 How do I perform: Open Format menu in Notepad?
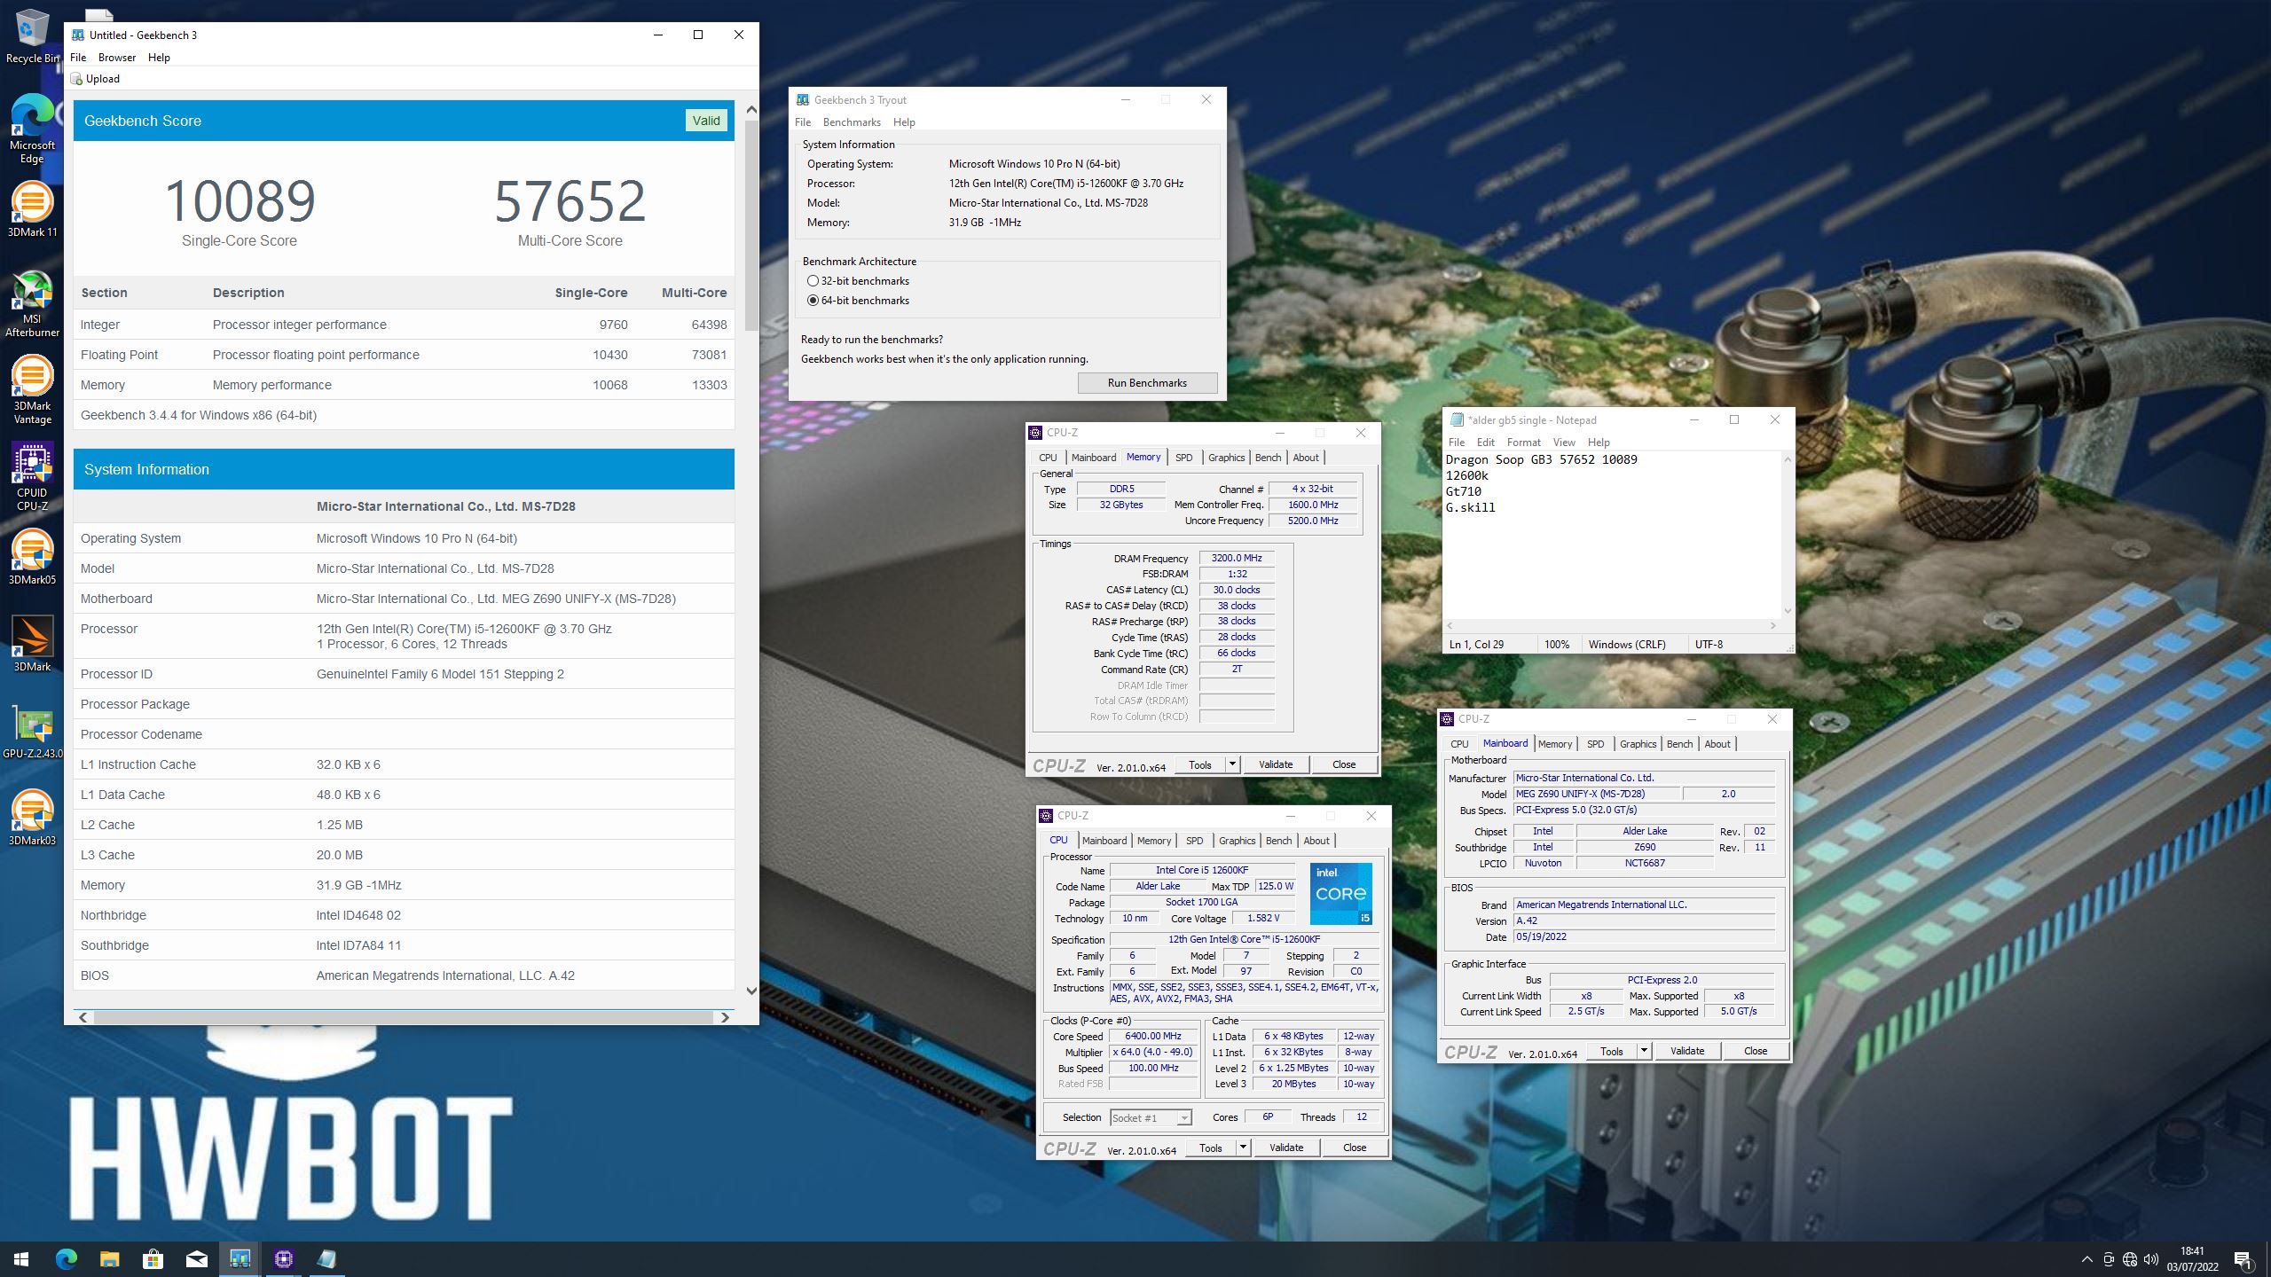point(1524,443)
